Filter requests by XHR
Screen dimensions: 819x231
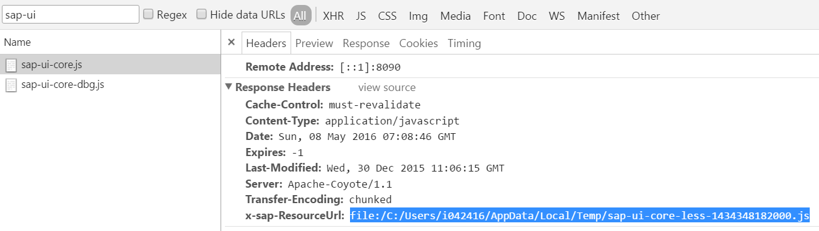tap(333, 16)
